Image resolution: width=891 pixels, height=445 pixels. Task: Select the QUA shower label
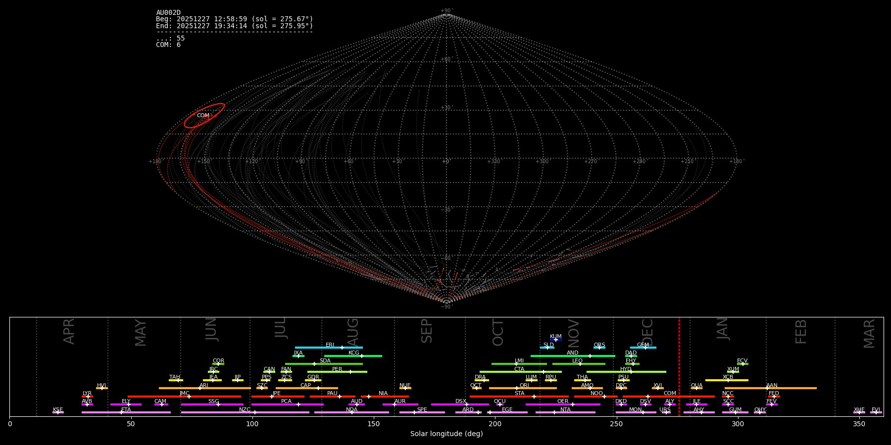coord(697,386)
